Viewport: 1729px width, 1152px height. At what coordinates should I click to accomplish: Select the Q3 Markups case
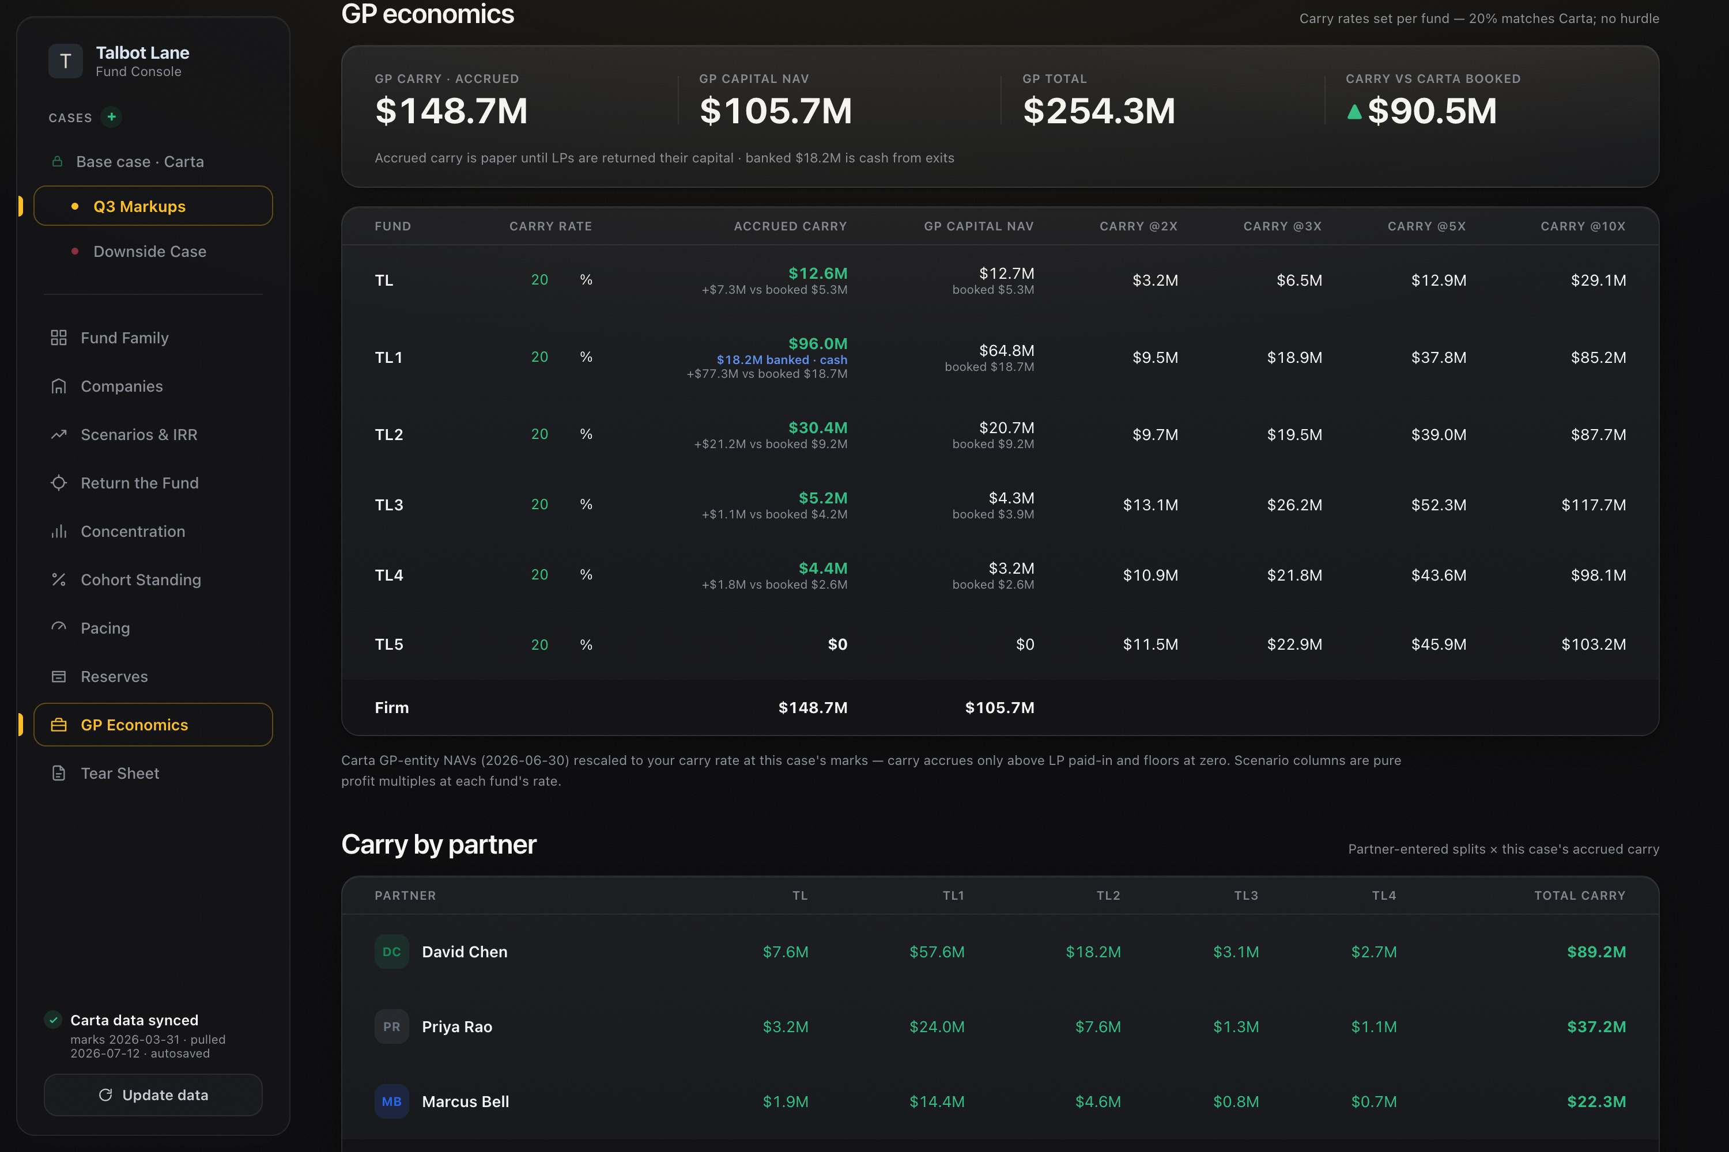(153, 206)
